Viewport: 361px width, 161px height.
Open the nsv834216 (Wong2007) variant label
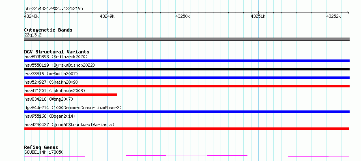pyautogui.click(x=49, y=99)
